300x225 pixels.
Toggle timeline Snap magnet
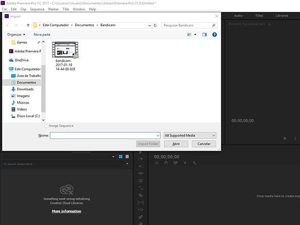(x=166, y=163)
